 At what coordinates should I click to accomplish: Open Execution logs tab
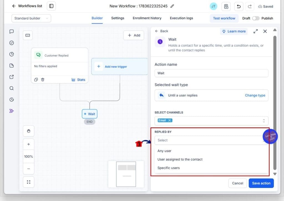[x=181, y=18]
